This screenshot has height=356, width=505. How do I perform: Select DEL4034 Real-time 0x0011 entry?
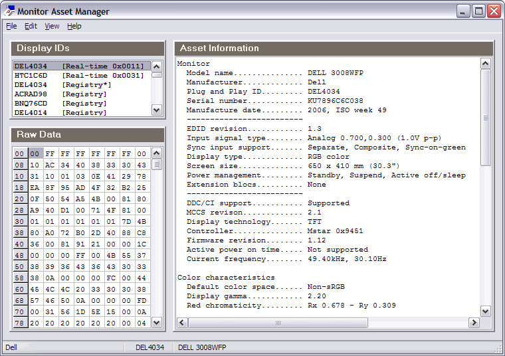point(82,66)
